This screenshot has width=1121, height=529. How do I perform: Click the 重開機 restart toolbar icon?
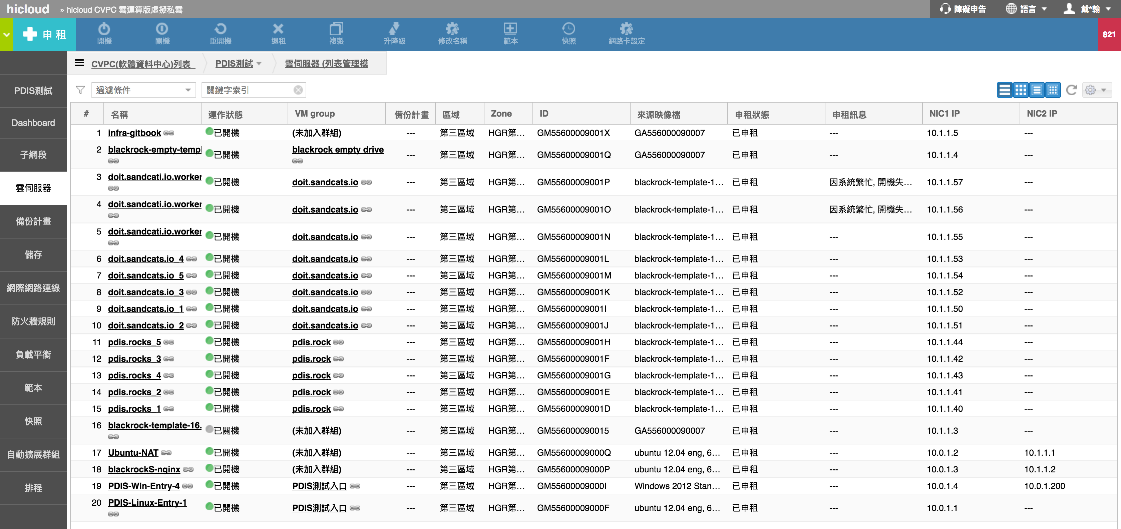pyautogui.click(x=220, y=33)
